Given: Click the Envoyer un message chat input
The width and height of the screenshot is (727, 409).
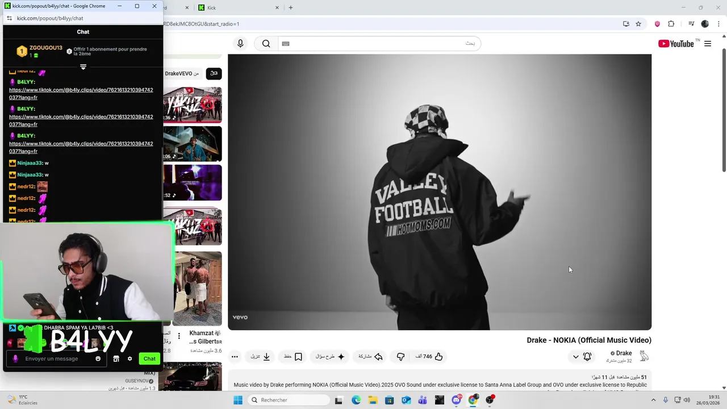Looking at the screenshot, I should 56,359.
